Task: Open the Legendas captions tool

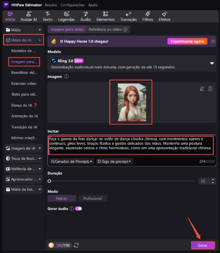Action: pos(66,17)
